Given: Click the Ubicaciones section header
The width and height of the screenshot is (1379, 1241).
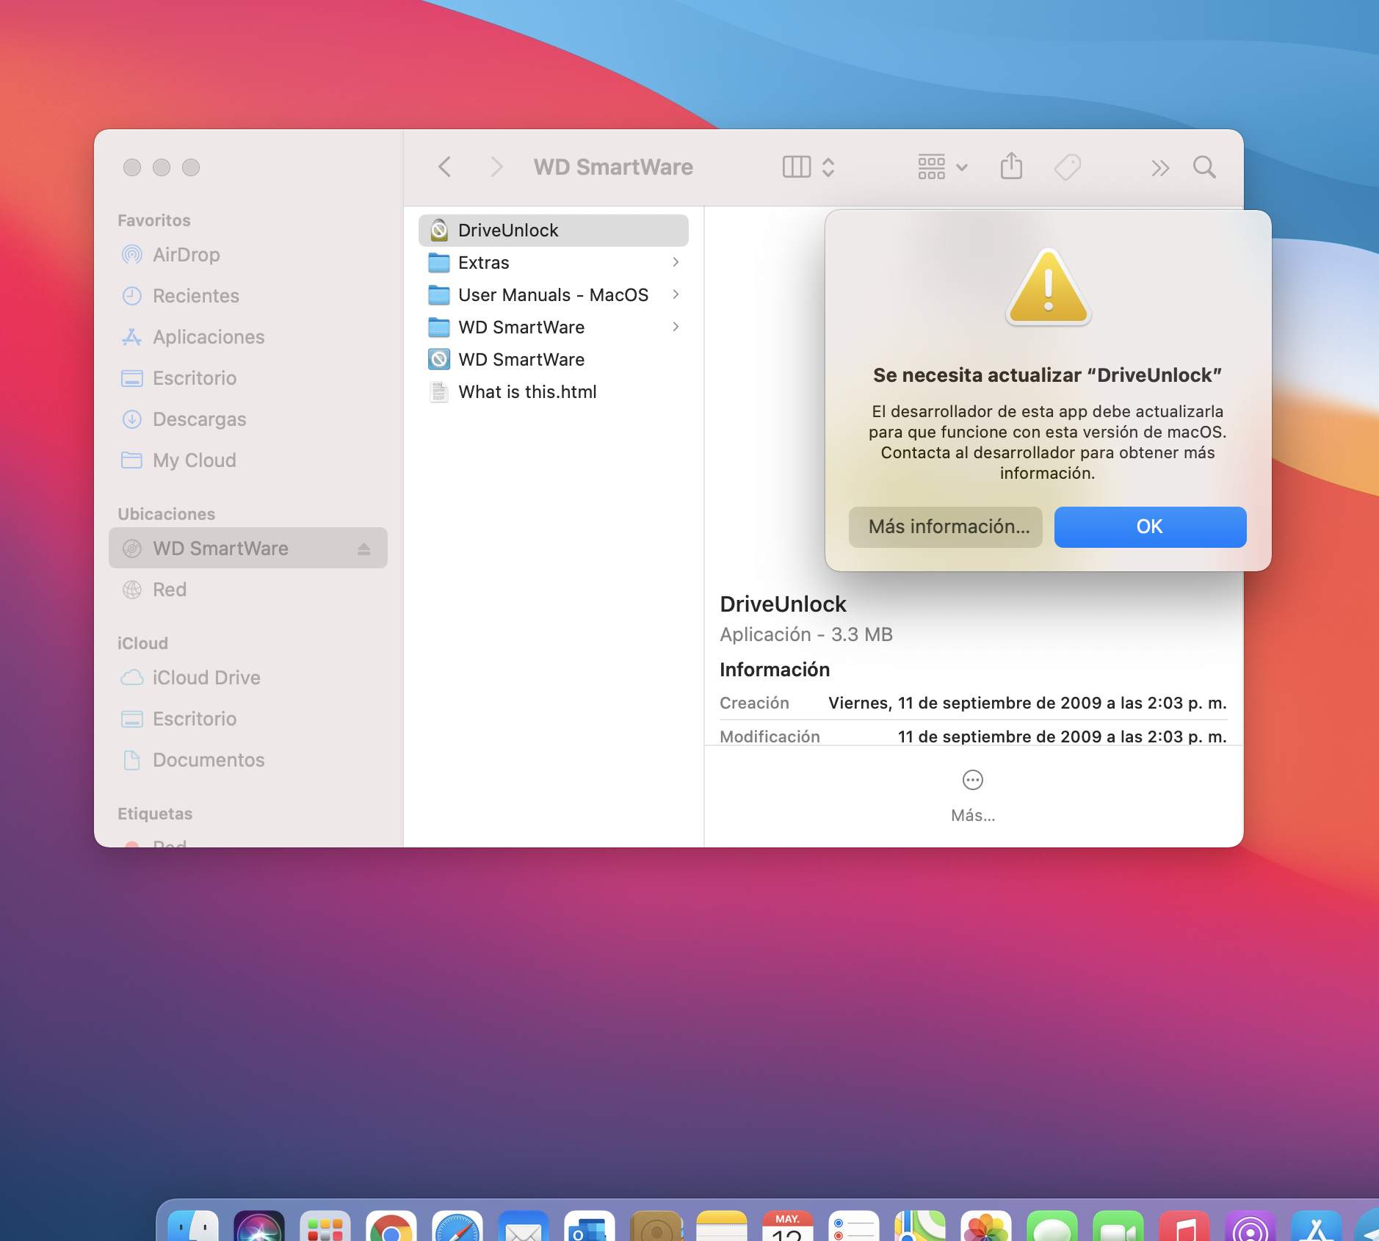Looking at the screenshot, I should coord(167,514).
